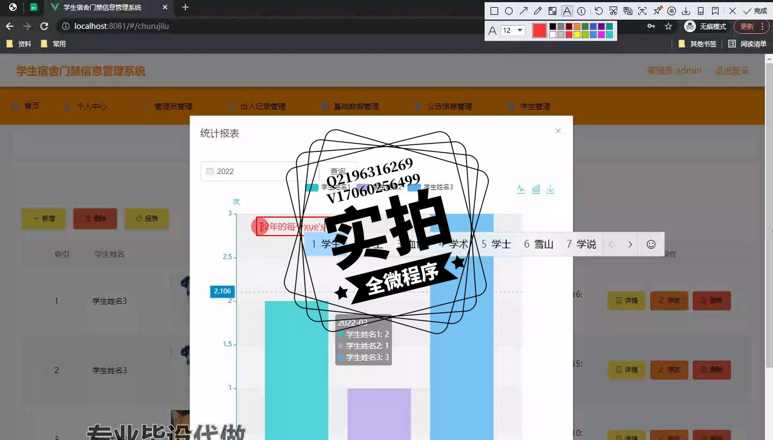Image resolution: width=773 pixels, height=440 pixels.
Task: Select the numbered step marker tool
Action: [x=581, y=11]
